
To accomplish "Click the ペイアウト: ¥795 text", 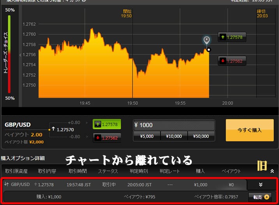I will (x=139, y=197).
